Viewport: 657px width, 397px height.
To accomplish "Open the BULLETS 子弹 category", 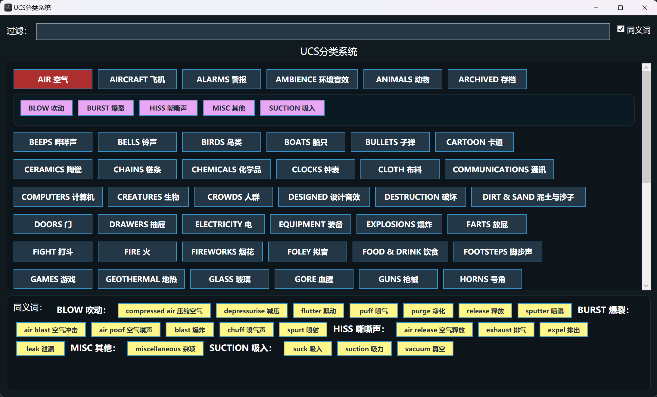I will [x=390, y=142].
